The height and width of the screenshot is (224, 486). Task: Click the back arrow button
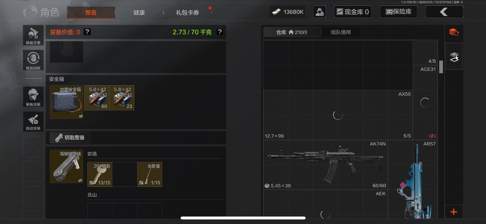coord(444,12)
